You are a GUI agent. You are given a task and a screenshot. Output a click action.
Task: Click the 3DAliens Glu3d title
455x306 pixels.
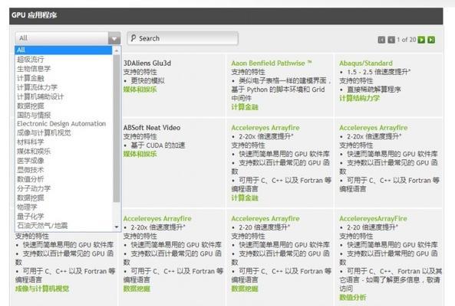pyautogui.click(x=147, y=63)
